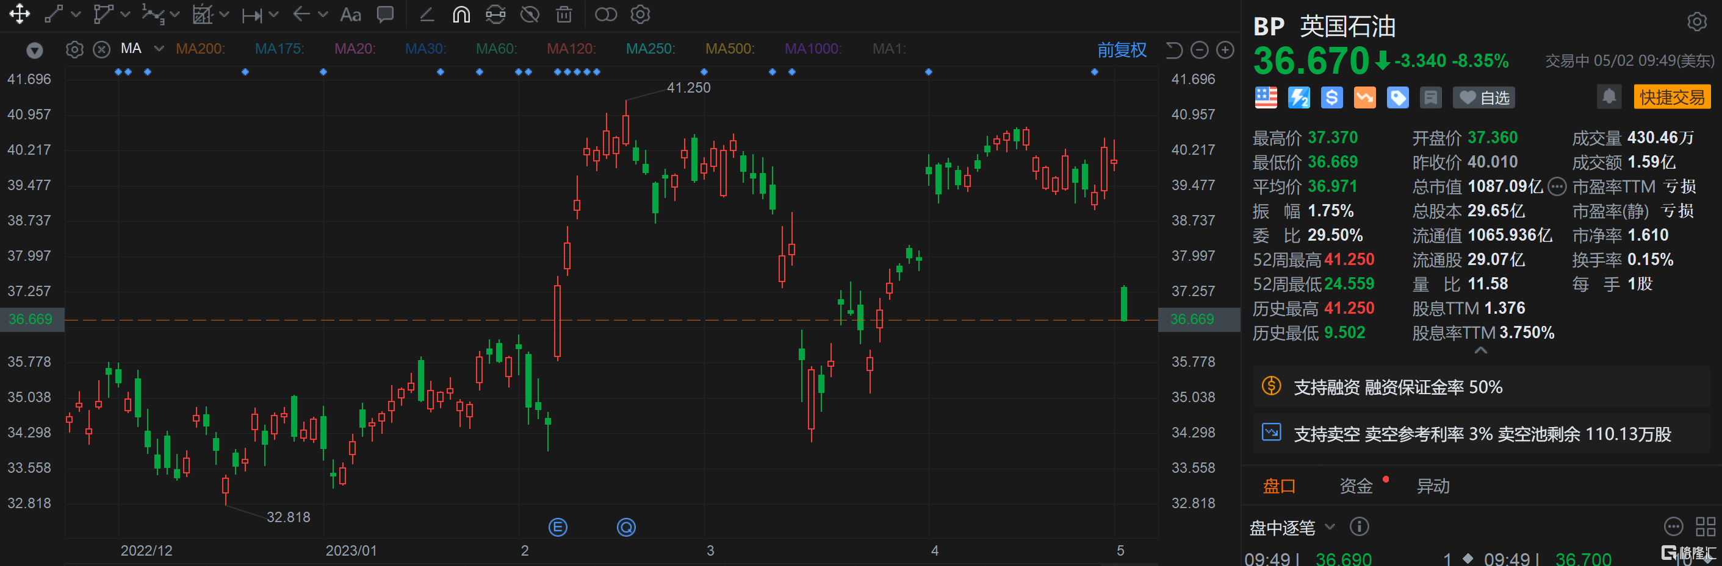1722x566 pixels.
Task: Open the tick list grid layout icon
Action: point(1706,526)
